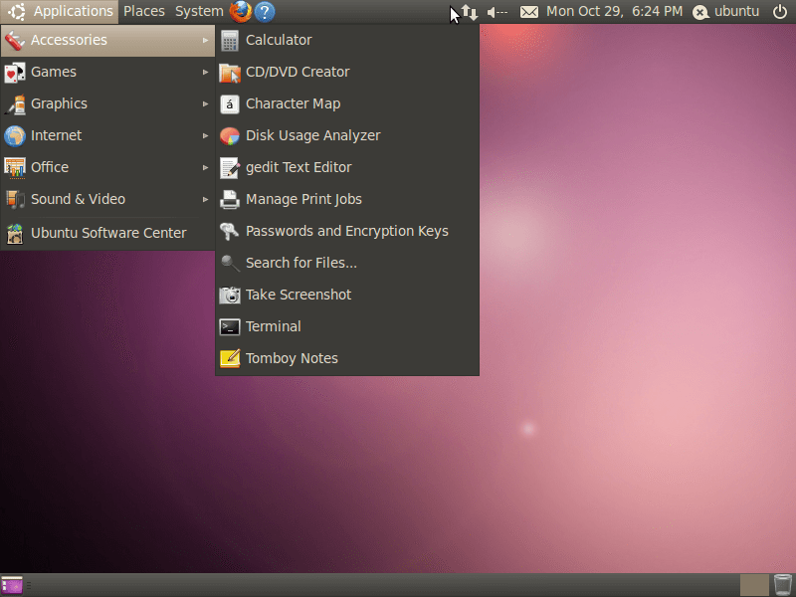Expand the Games submenu
The height and width of the screenshot is (597, 796).
click(107, 72)
